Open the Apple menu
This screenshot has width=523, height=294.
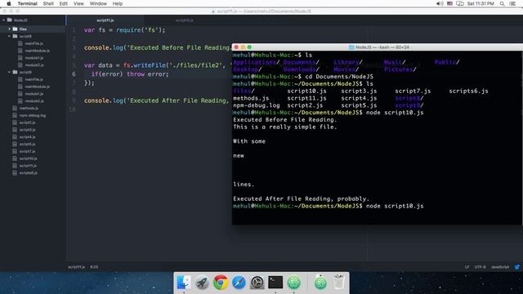[x=9, y=3]
